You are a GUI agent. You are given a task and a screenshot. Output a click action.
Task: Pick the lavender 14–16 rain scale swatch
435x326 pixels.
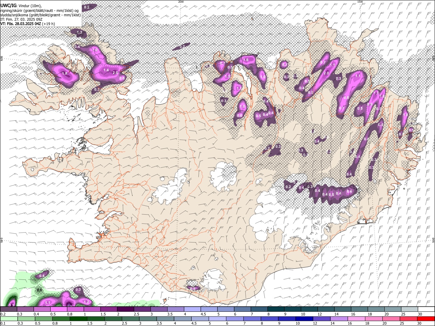tap(339, 319)
